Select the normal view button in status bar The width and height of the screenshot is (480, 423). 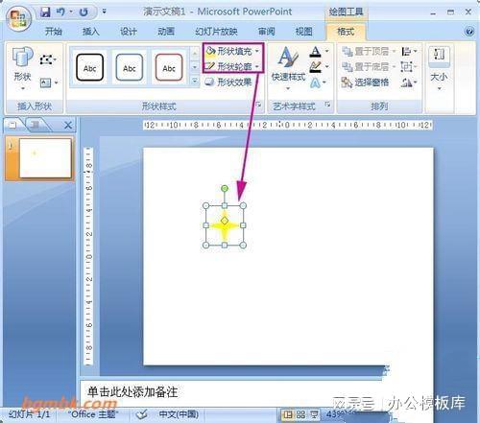tap(288, 414)
